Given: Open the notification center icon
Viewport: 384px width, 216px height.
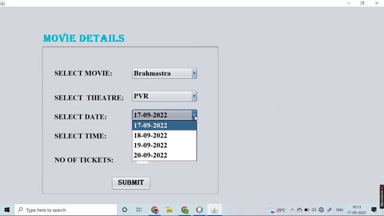Looking at the screenshot, I should click(374, 210).
